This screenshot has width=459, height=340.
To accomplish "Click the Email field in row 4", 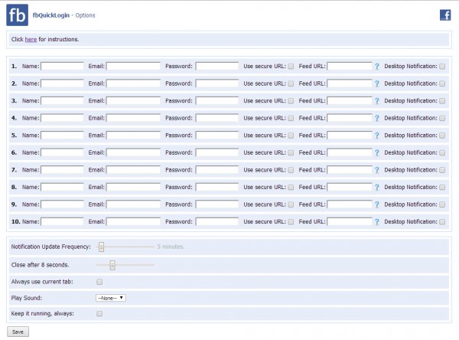I will point(133,118).
